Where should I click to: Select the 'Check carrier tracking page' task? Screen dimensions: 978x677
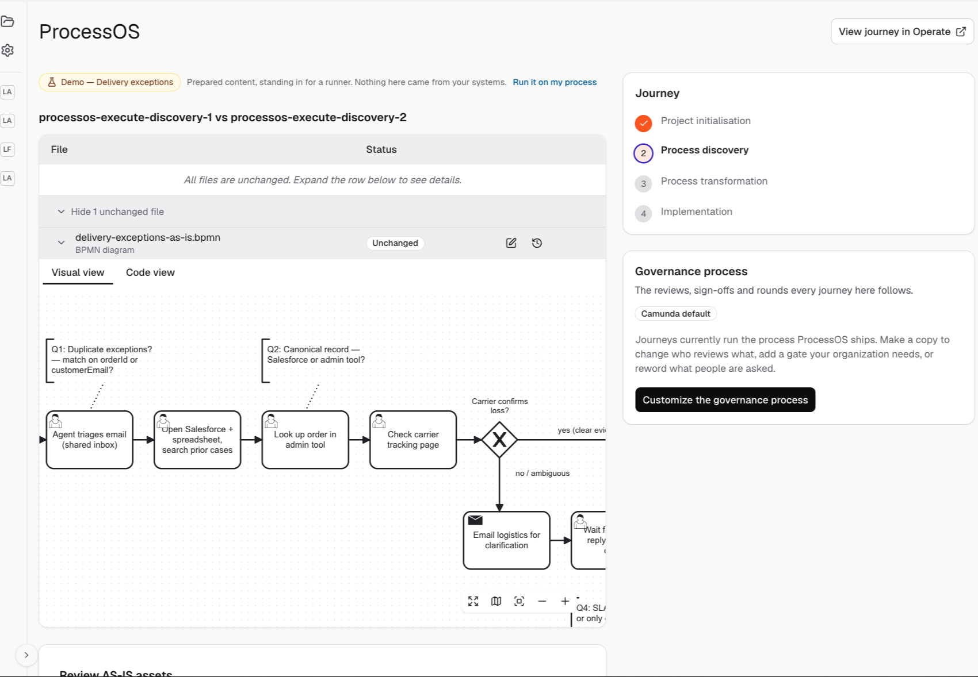tap(413, 440)
